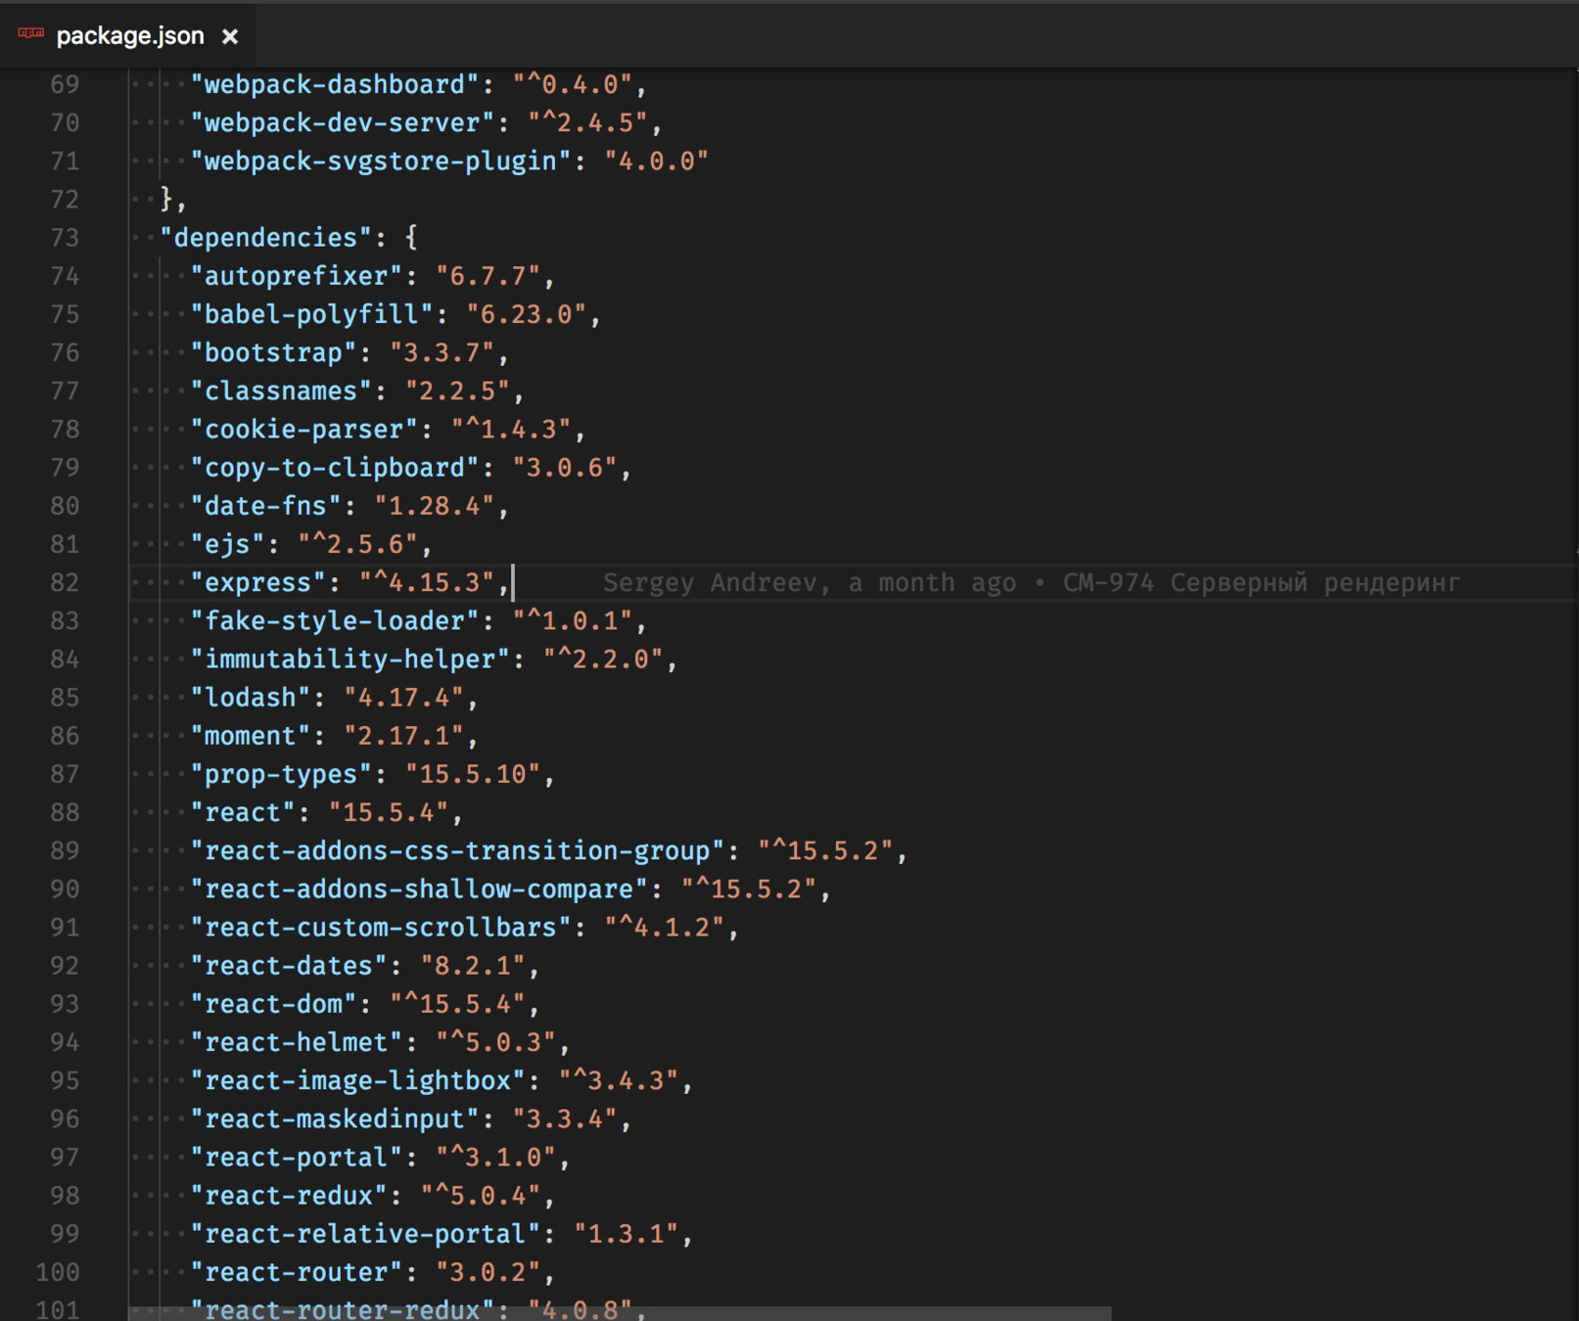Click the version value "15.5.10"

(473, 774)
